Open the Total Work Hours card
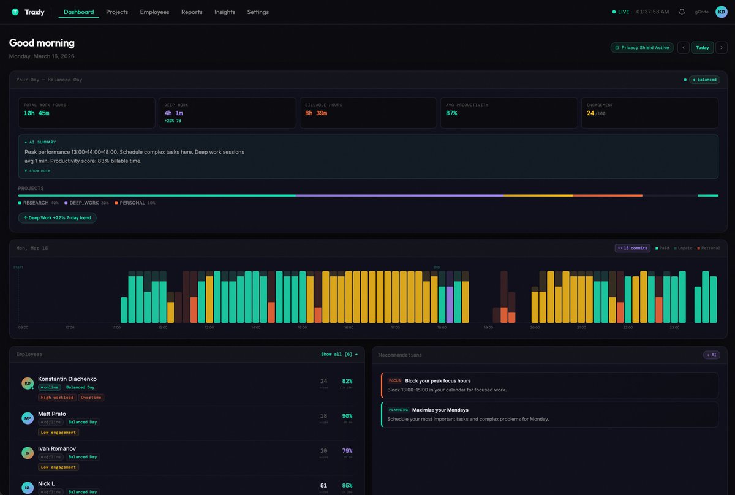 click(x=86, y=113)
